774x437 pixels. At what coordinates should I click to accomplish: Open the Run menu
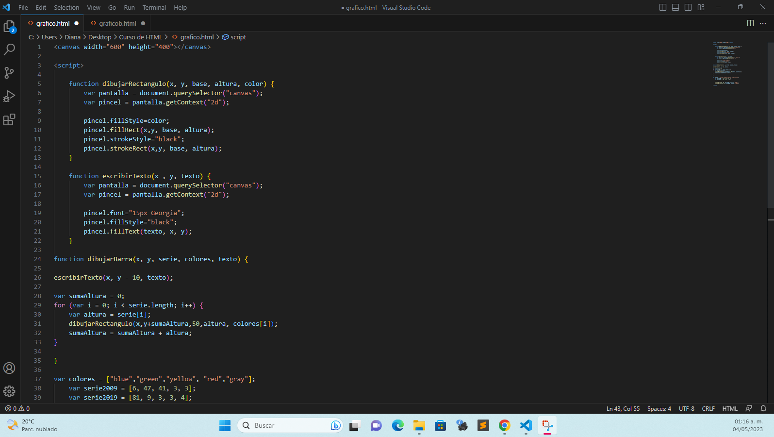click(129, 7)
